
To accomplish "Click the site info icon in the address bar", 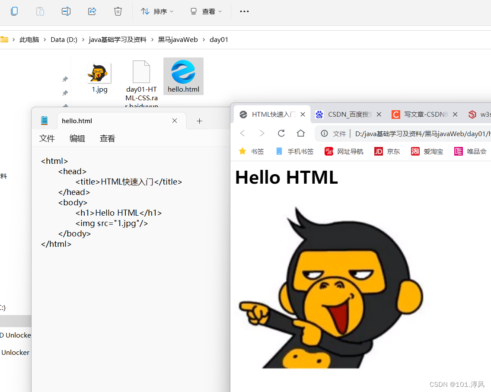I will (x=325, y=133).
